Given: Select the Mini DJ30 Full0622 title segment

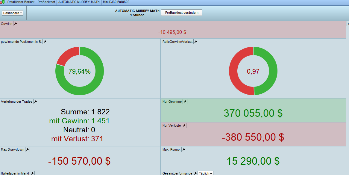Looking at the screenshot, I should (x=116, y=2).
